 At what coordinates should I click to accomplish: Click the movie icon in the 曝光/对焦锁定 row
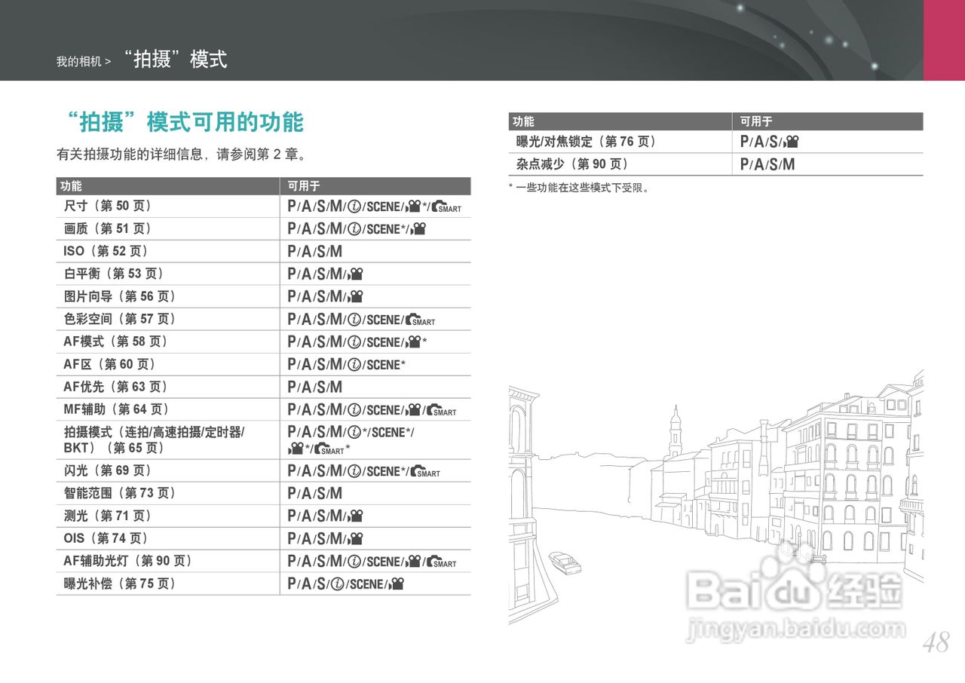(x=791, y=142)
